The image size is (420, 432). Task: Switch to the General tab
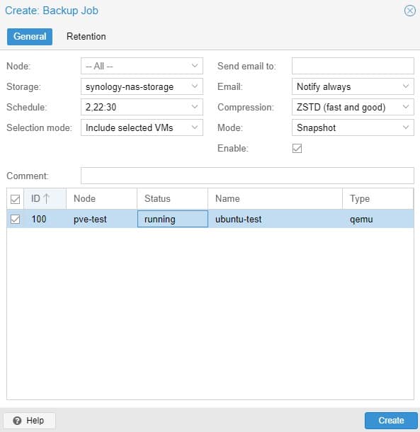pyautogui.click(x=30, y=37)
